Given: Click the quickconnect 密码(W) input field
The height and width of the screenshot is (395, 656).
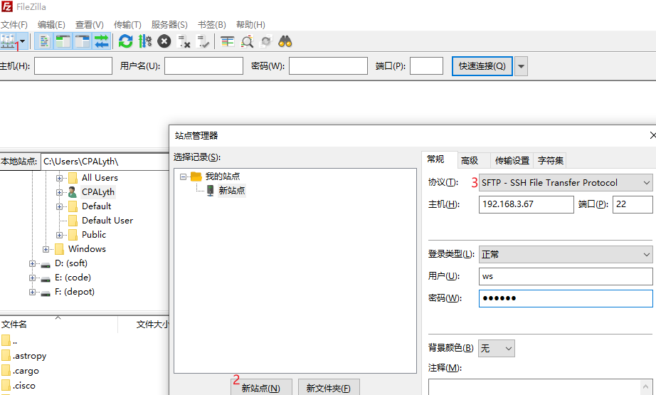Looking at the screenshot, I should pos(329,66).
